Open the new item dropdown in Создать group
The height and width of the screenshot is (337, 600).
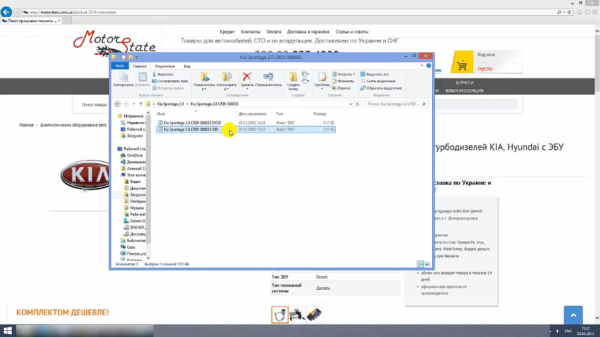pos(305,74)
